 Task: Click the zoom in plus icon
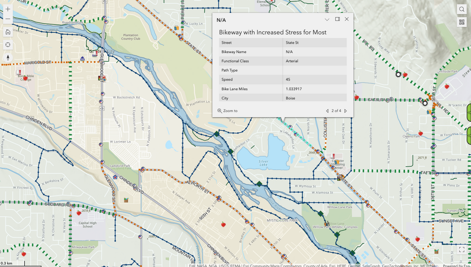7,9
